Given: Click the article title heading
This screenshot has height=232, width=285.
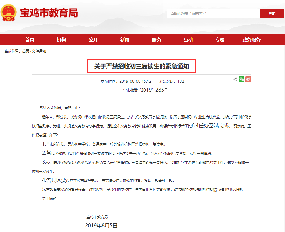Looking at the screenshot, I should (x=142, y=66).
